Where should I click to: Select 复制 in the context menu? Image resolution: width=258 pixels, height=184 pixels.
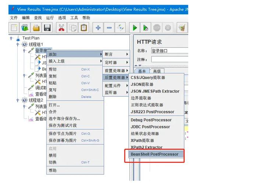click(x=75, y=76)
